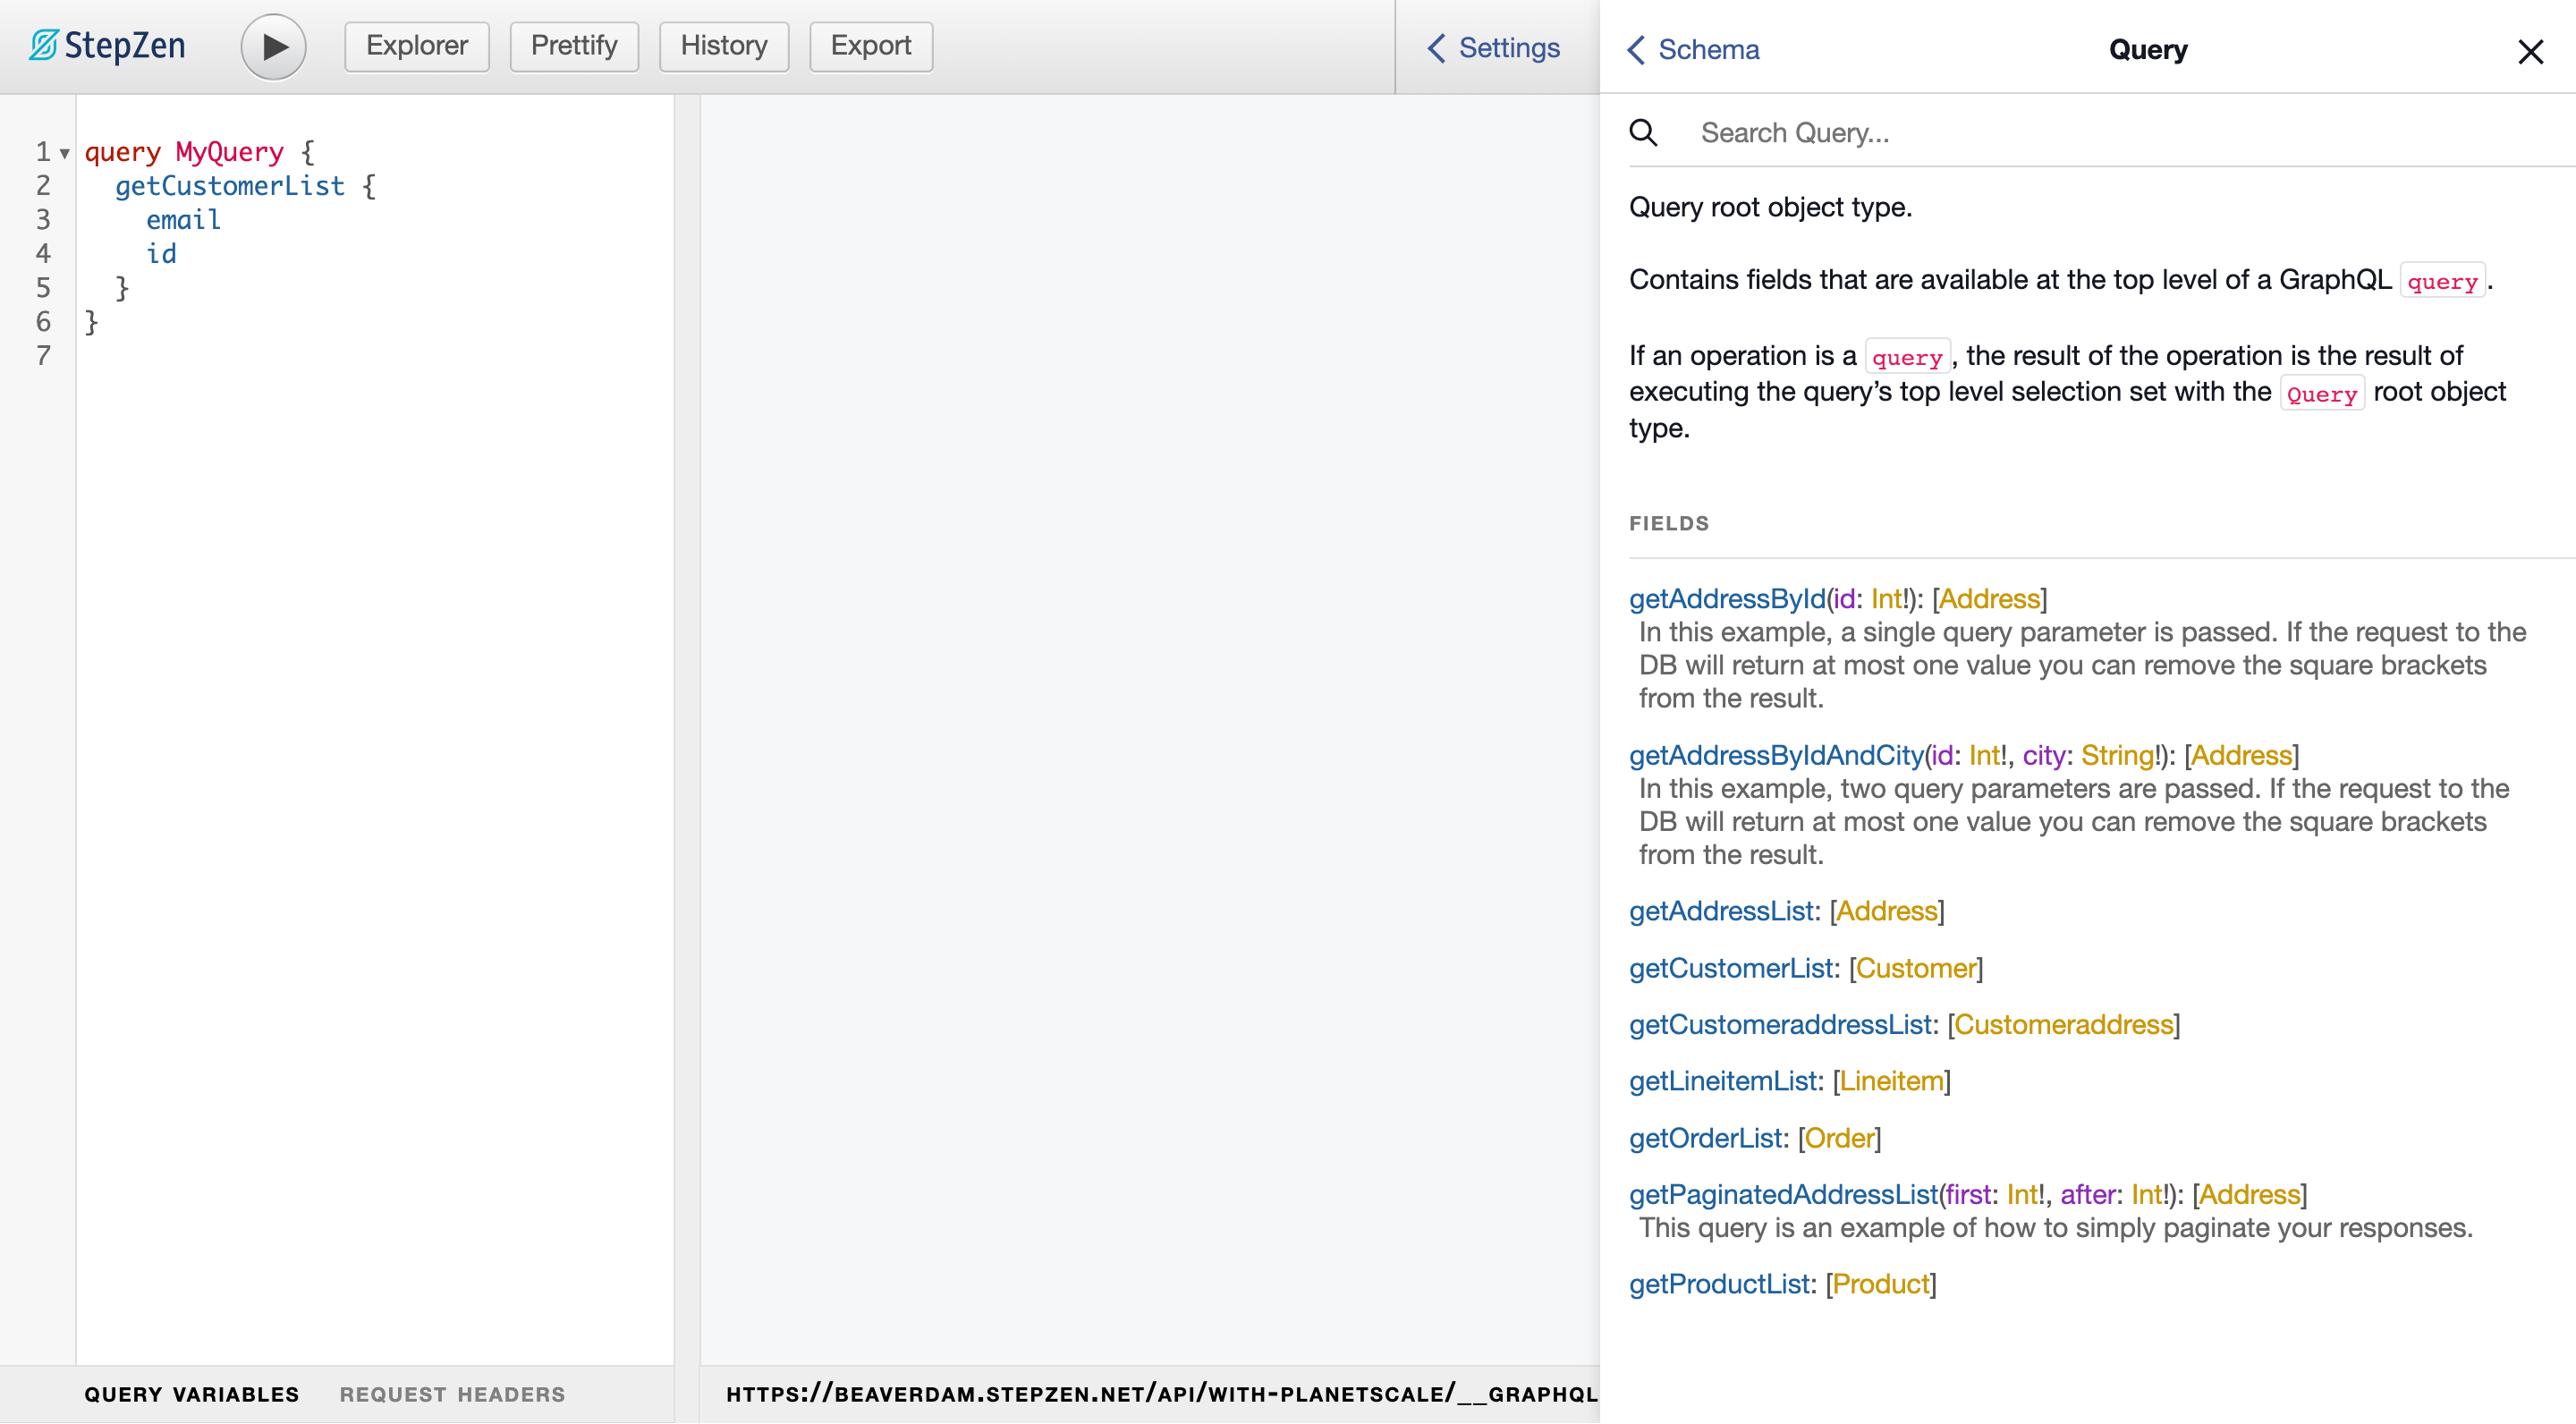Screen dimensions: 2576x1424
Task: Toggle line 1 query block collapse
Action: tap(65, 153)
